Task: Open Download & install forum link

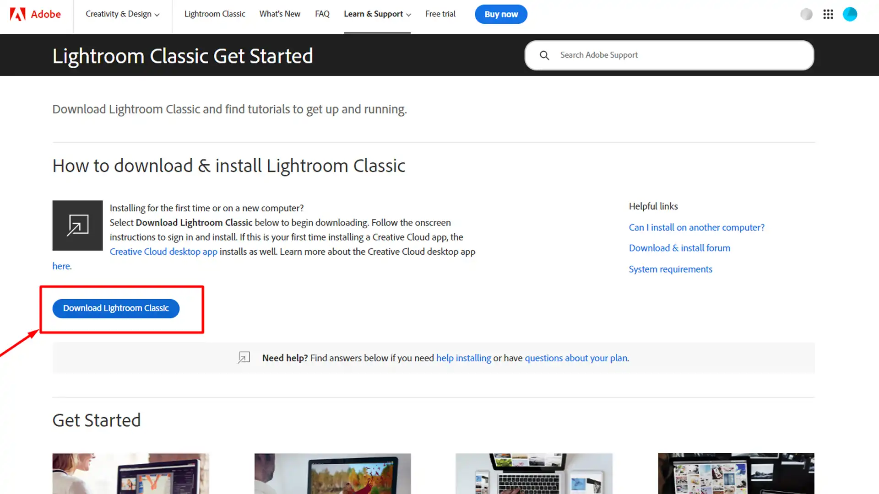Action: (679, 248)
